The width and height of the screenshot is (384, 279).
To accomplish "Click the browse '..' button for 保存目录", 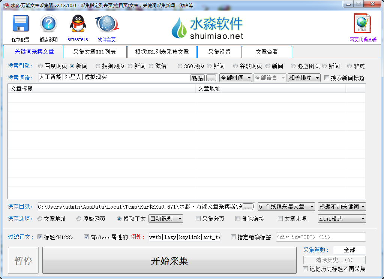I will click(247, 207).
